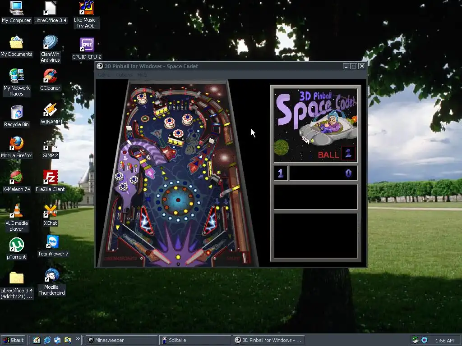Click the player 1 number display
Viewport: 462px width, 346px height.
(x=281, y=173)
